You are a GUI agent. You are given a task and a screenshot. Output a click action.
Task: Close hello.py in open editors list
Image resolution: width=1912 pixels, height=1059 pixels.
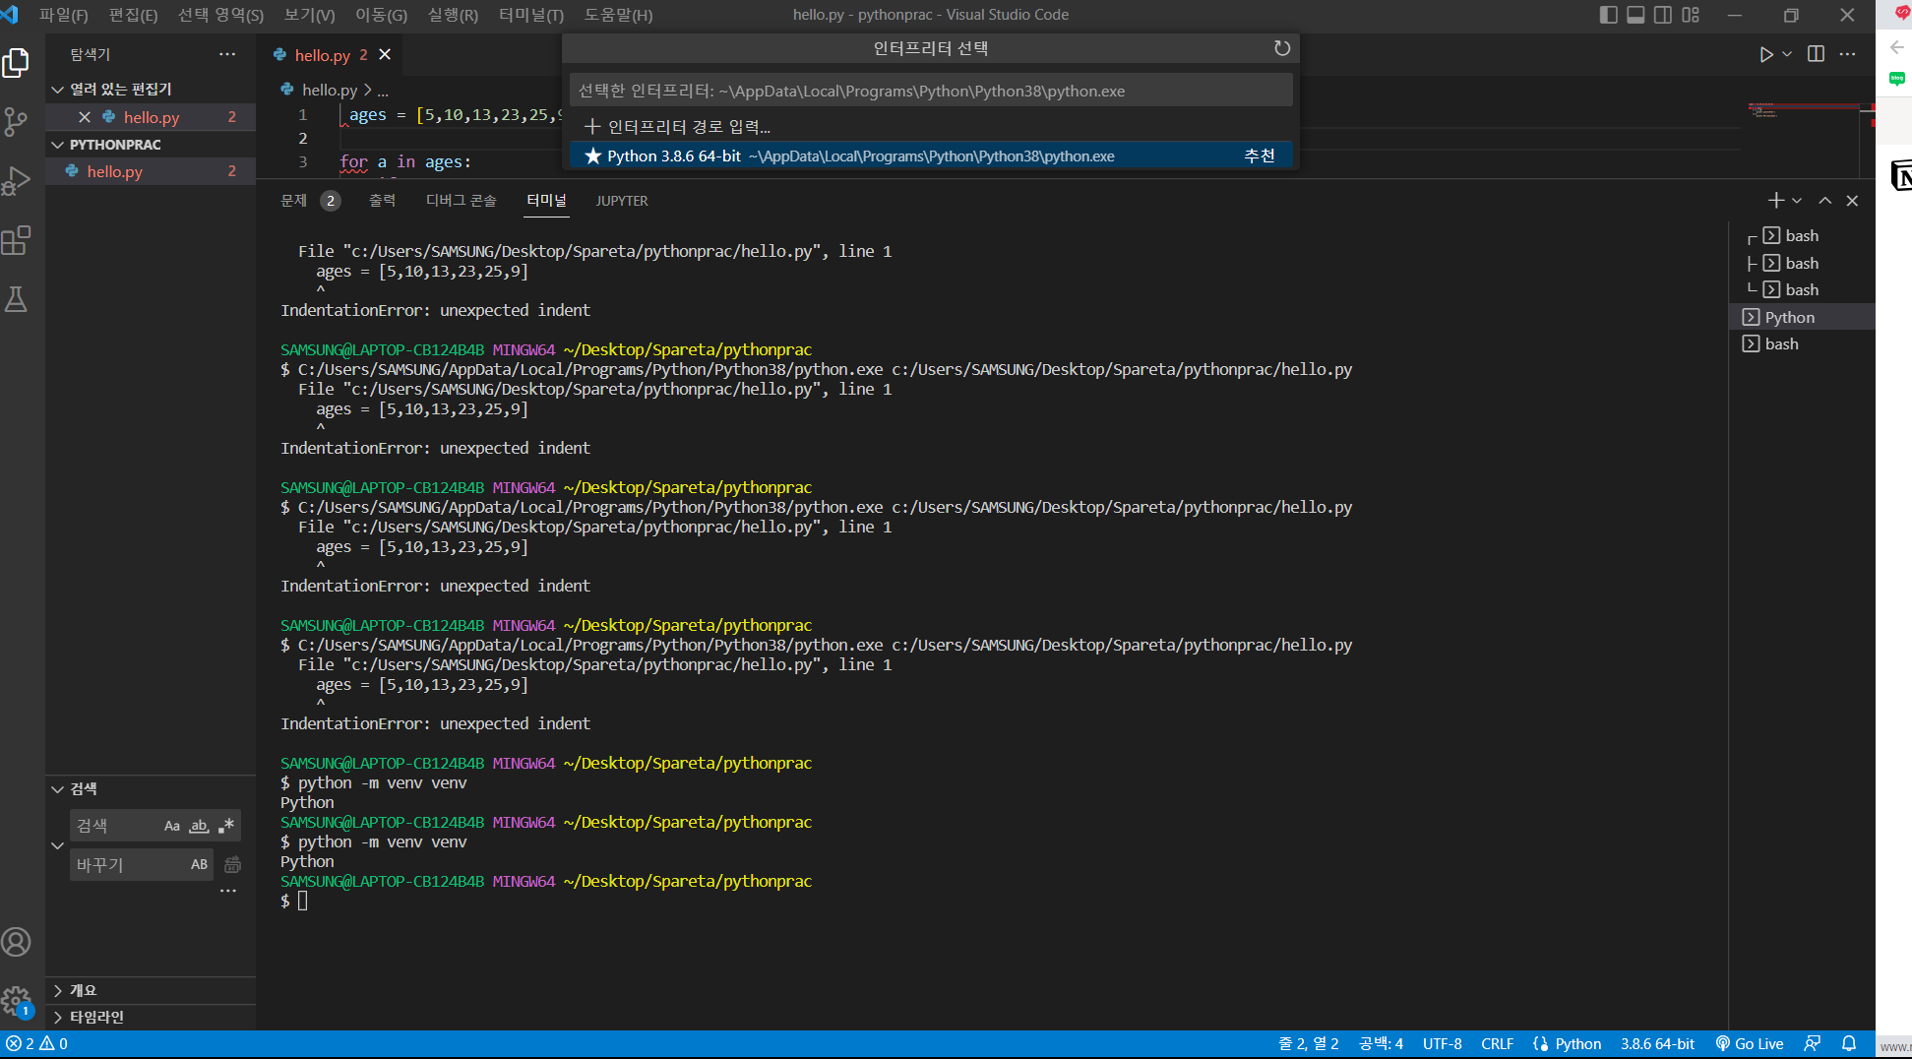(x=85, y=117)
